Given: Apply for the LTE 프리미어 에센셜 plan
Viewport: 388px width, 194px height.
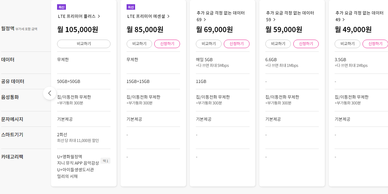Looking at the screenshot, I should 167,44.
